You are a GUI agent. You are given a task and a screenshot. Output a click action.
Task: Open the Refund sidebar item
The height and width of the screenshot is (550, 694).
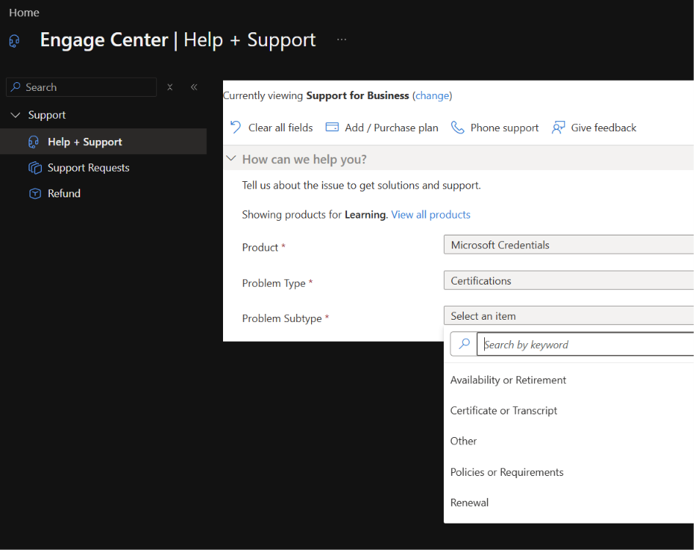64,194
